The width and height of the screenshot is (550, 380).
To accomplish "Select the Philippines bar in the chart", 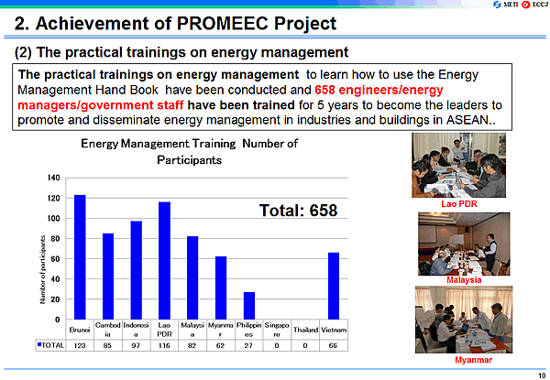I will click(249, 306).
